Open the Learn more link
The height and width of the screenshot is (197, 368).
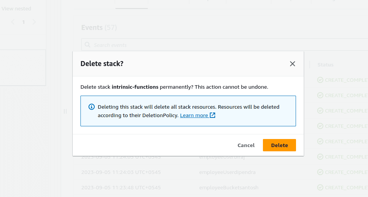click(x=194, y=115)
